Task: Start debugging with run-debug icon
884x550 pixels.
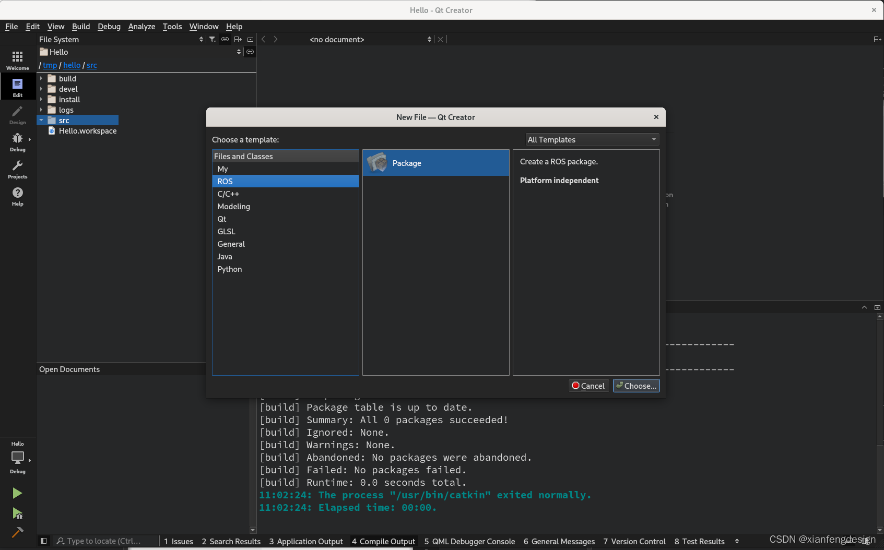Action: point(17,513)
